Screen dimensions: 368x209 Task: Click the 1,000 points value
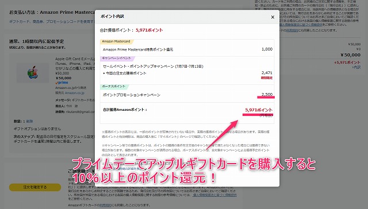(267, 49)
